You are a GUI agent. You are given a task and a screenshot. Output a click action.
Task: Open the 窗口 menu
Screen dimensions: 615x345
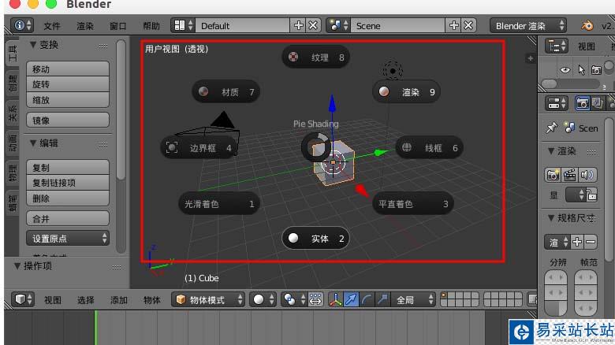click(117, 26)
